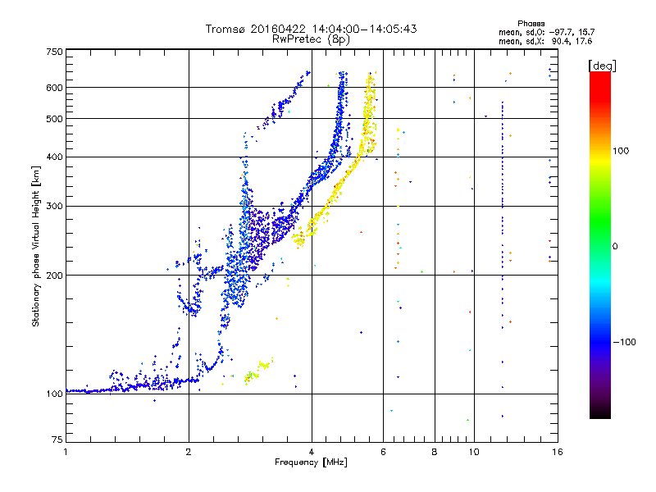
Task: Click the '8' frequency axis tick label
Action: (x=435, y=452)
